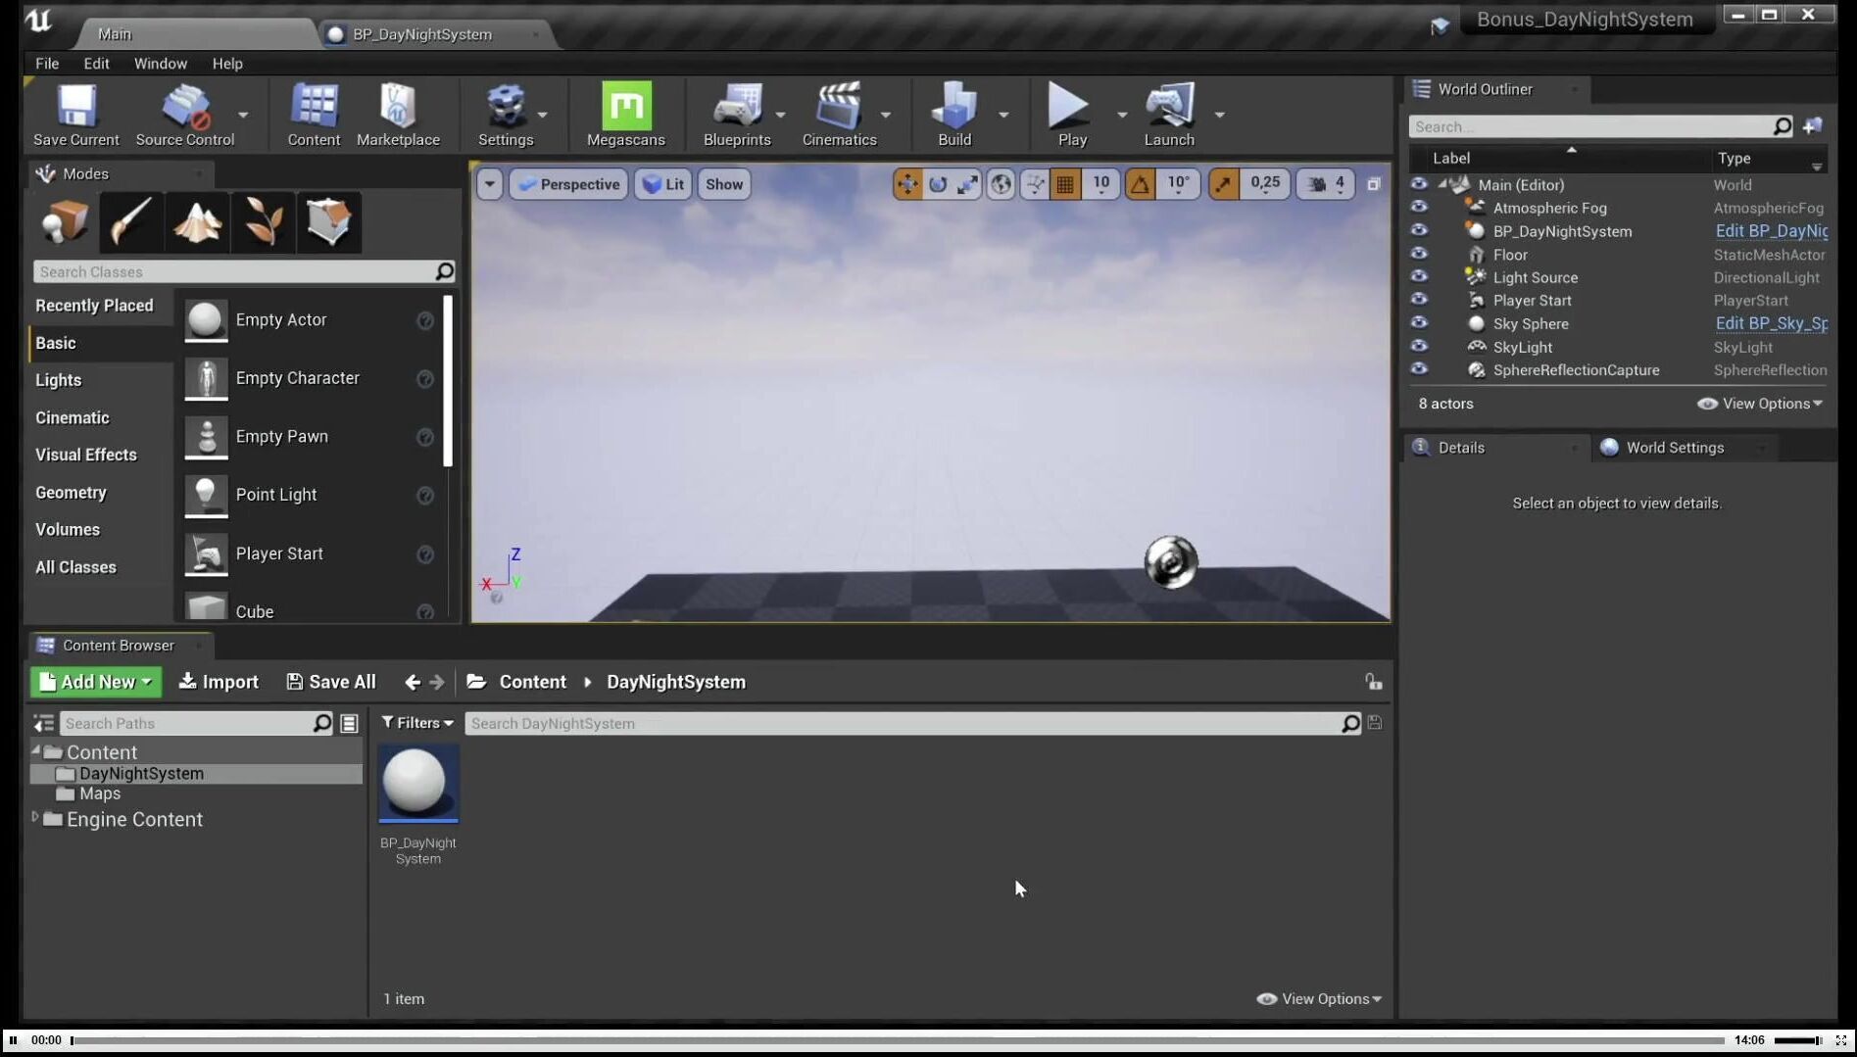This screenshot has width=1857, height=1057.
Task: Select the BP_DayNightSystem asset thumbnail
Action: [418, 784]
